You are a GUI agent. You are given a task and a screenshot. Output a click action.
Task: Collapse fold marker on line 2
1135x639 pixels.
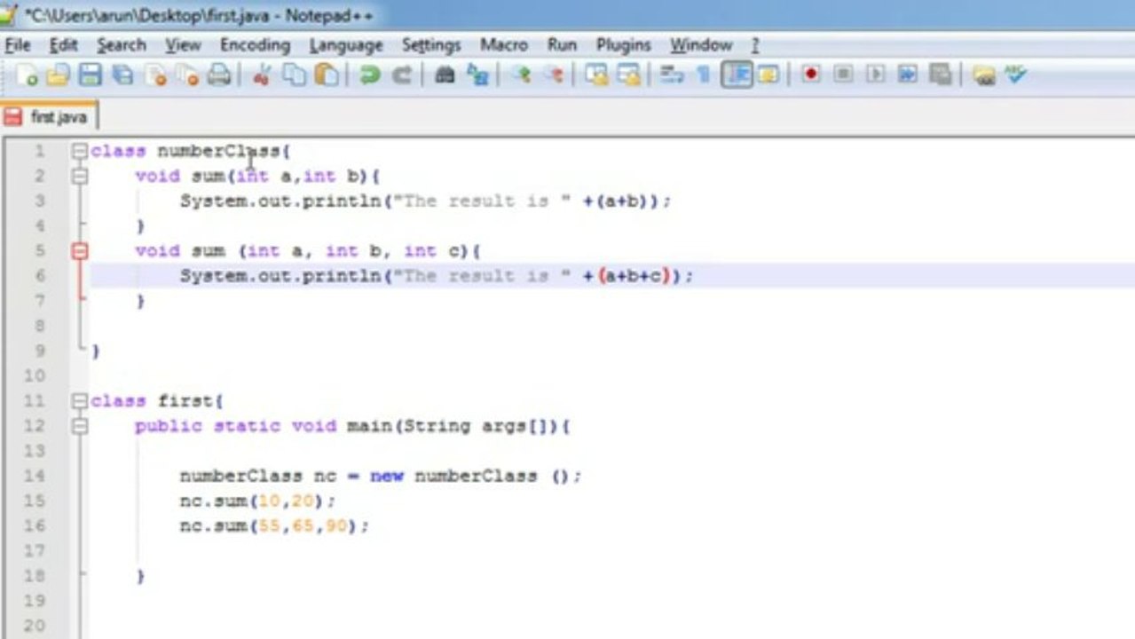(x=80, y=176)
